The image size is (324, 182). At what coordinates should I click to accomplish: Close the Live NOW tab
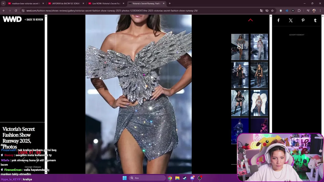tap(124, 4)
